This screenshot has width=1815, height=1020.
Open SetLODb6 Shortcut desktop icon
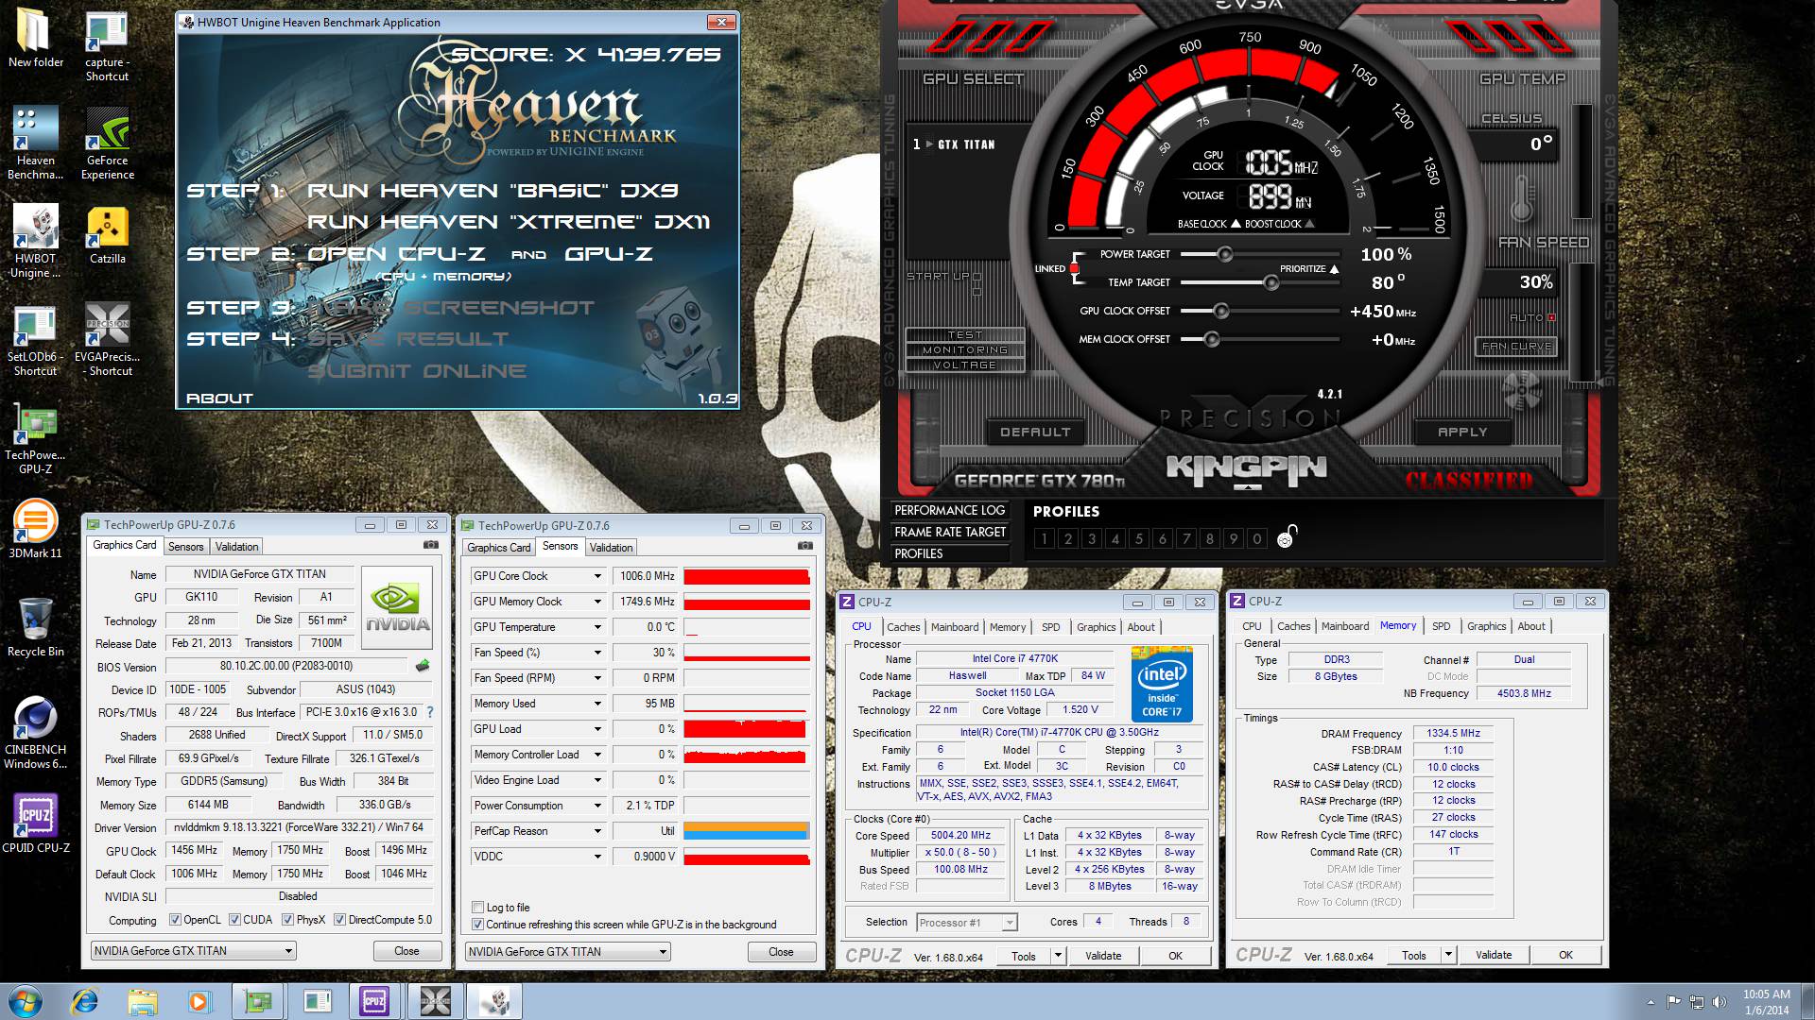tap(35, 342)
